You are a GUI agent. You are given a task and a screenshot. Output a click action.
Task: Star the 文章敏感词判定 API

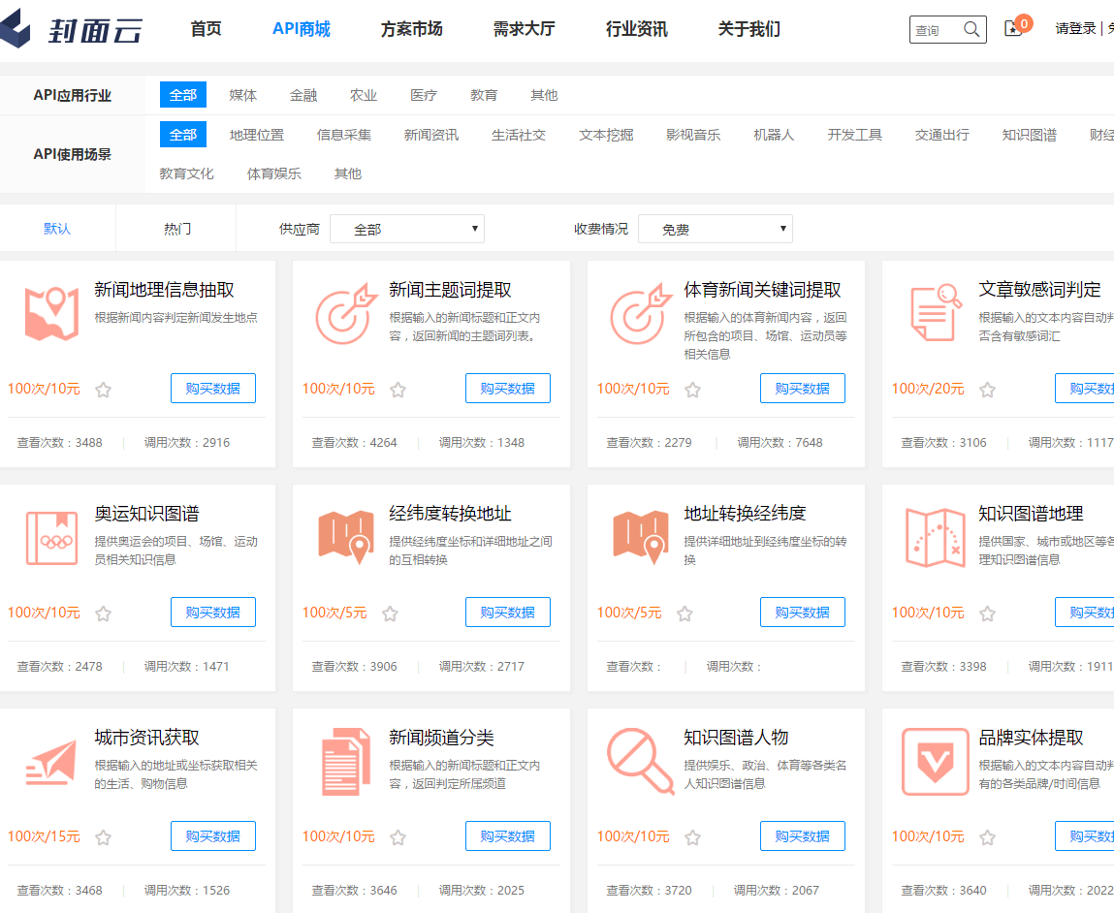987,389
